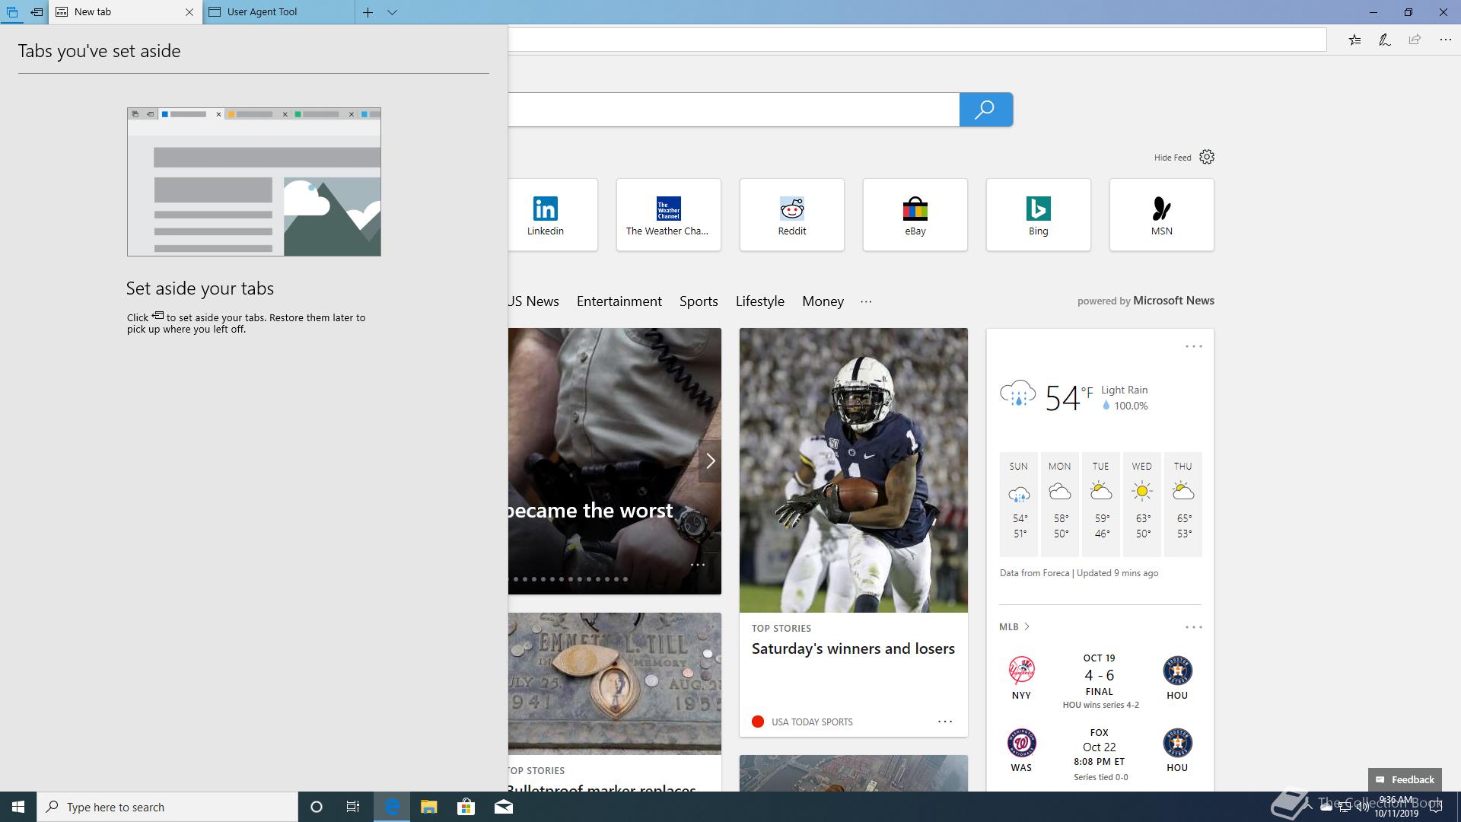Open weather card options ellipsis

pos(1193,346)
